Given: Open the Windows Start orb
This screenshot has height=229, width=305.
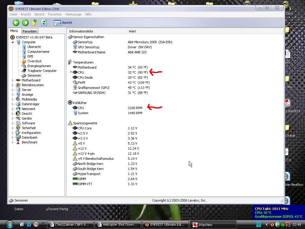Looking at the screenshot, I should pyautogui.click(x=9, y=225).
